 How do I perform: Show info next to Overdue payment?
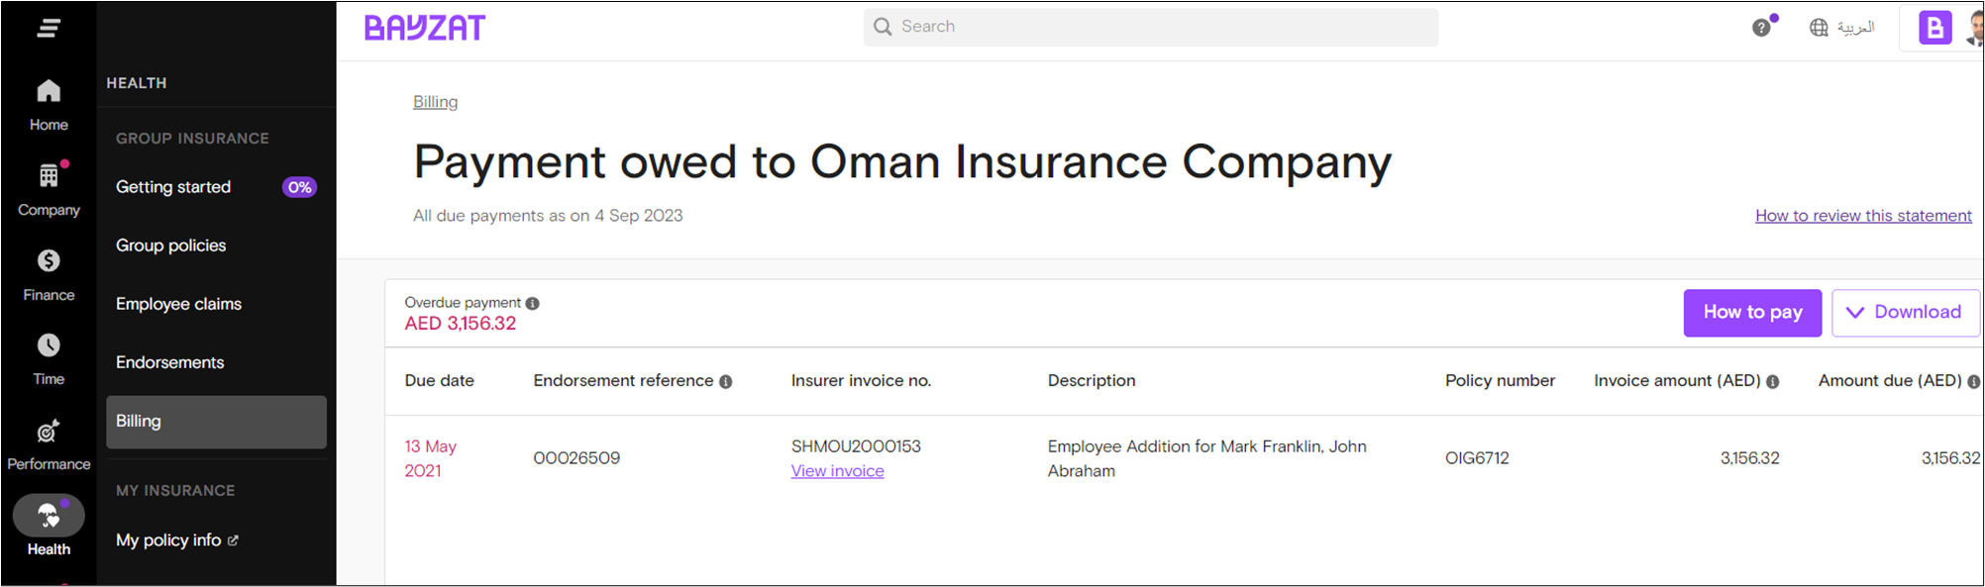point(533,304)
